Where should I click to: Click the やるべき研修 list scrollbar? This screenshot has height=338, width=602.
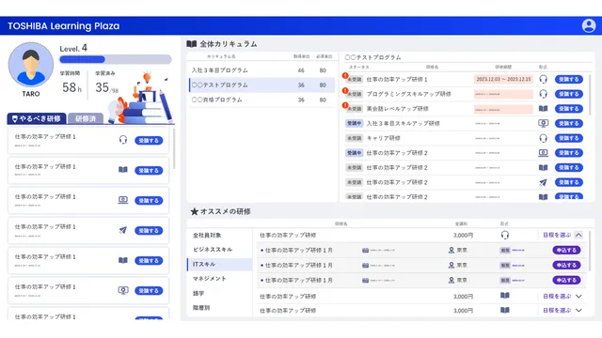tap(174, 148)
